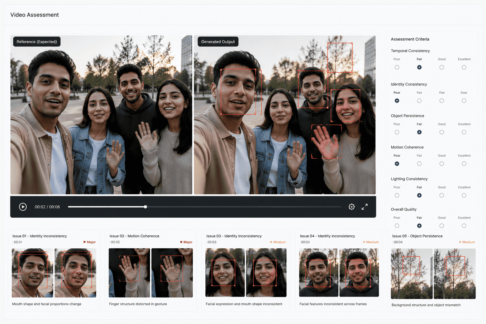Click the "Issue 05 - Object Persistence" title
486x324 pixels.
pyautogui.click(x=417, y=236)
